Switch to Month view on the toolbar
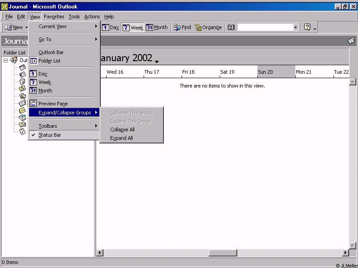The height and width of the screenshot is (268, 358). 157,27
